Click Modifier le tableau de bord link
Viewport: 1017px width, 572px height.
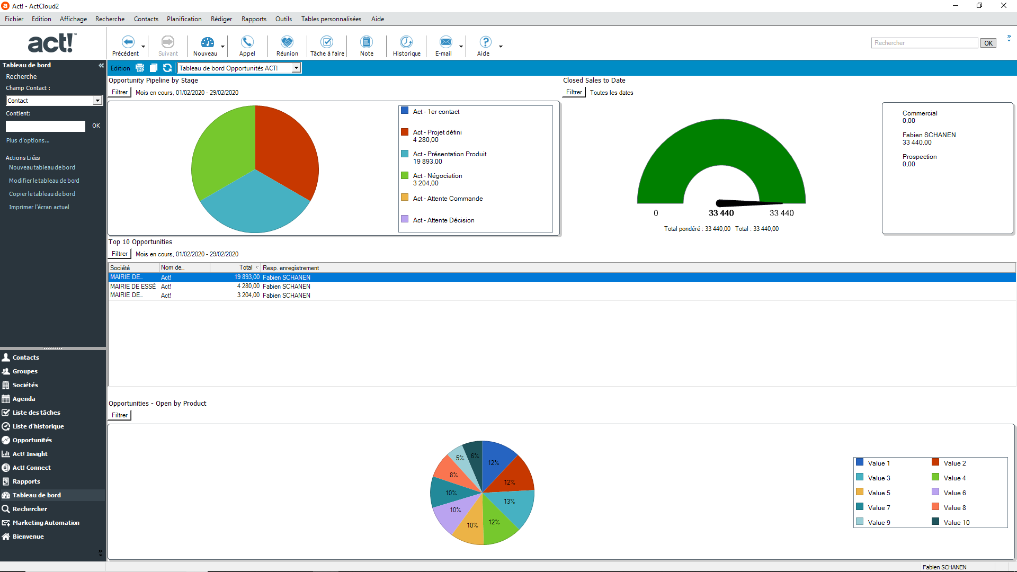coord(44,181)
